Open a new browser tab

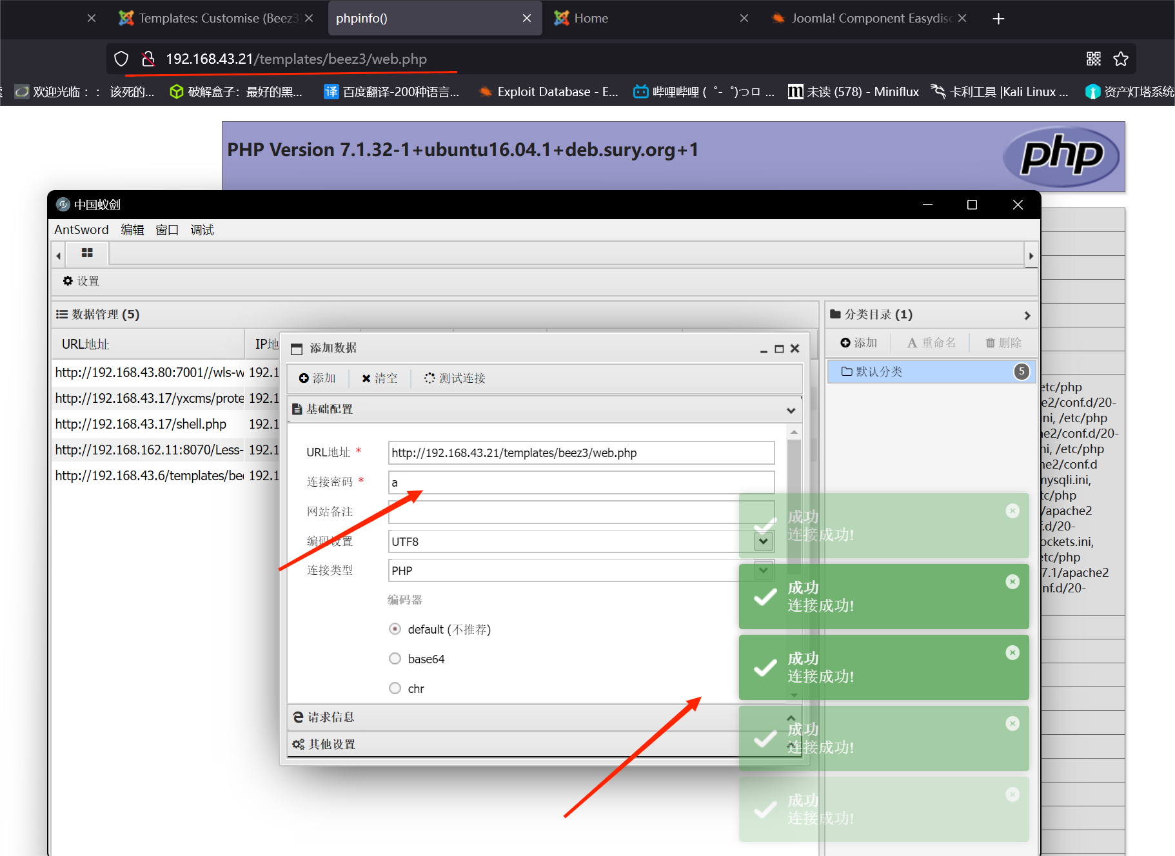(x=998, y=19)
